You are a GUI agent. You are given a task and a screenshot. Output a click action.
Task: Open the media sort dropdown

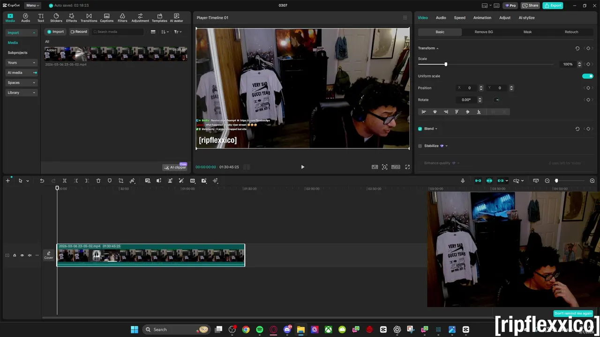pyautogui.click(x=165, y=32)
